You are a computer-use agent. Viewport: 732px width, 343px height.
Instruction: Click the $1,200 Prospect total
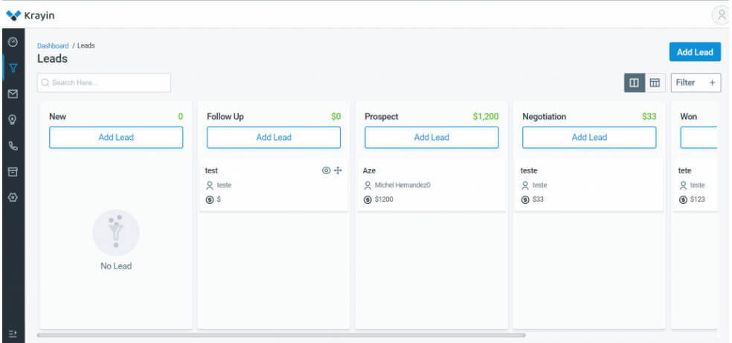pos(486,117)
